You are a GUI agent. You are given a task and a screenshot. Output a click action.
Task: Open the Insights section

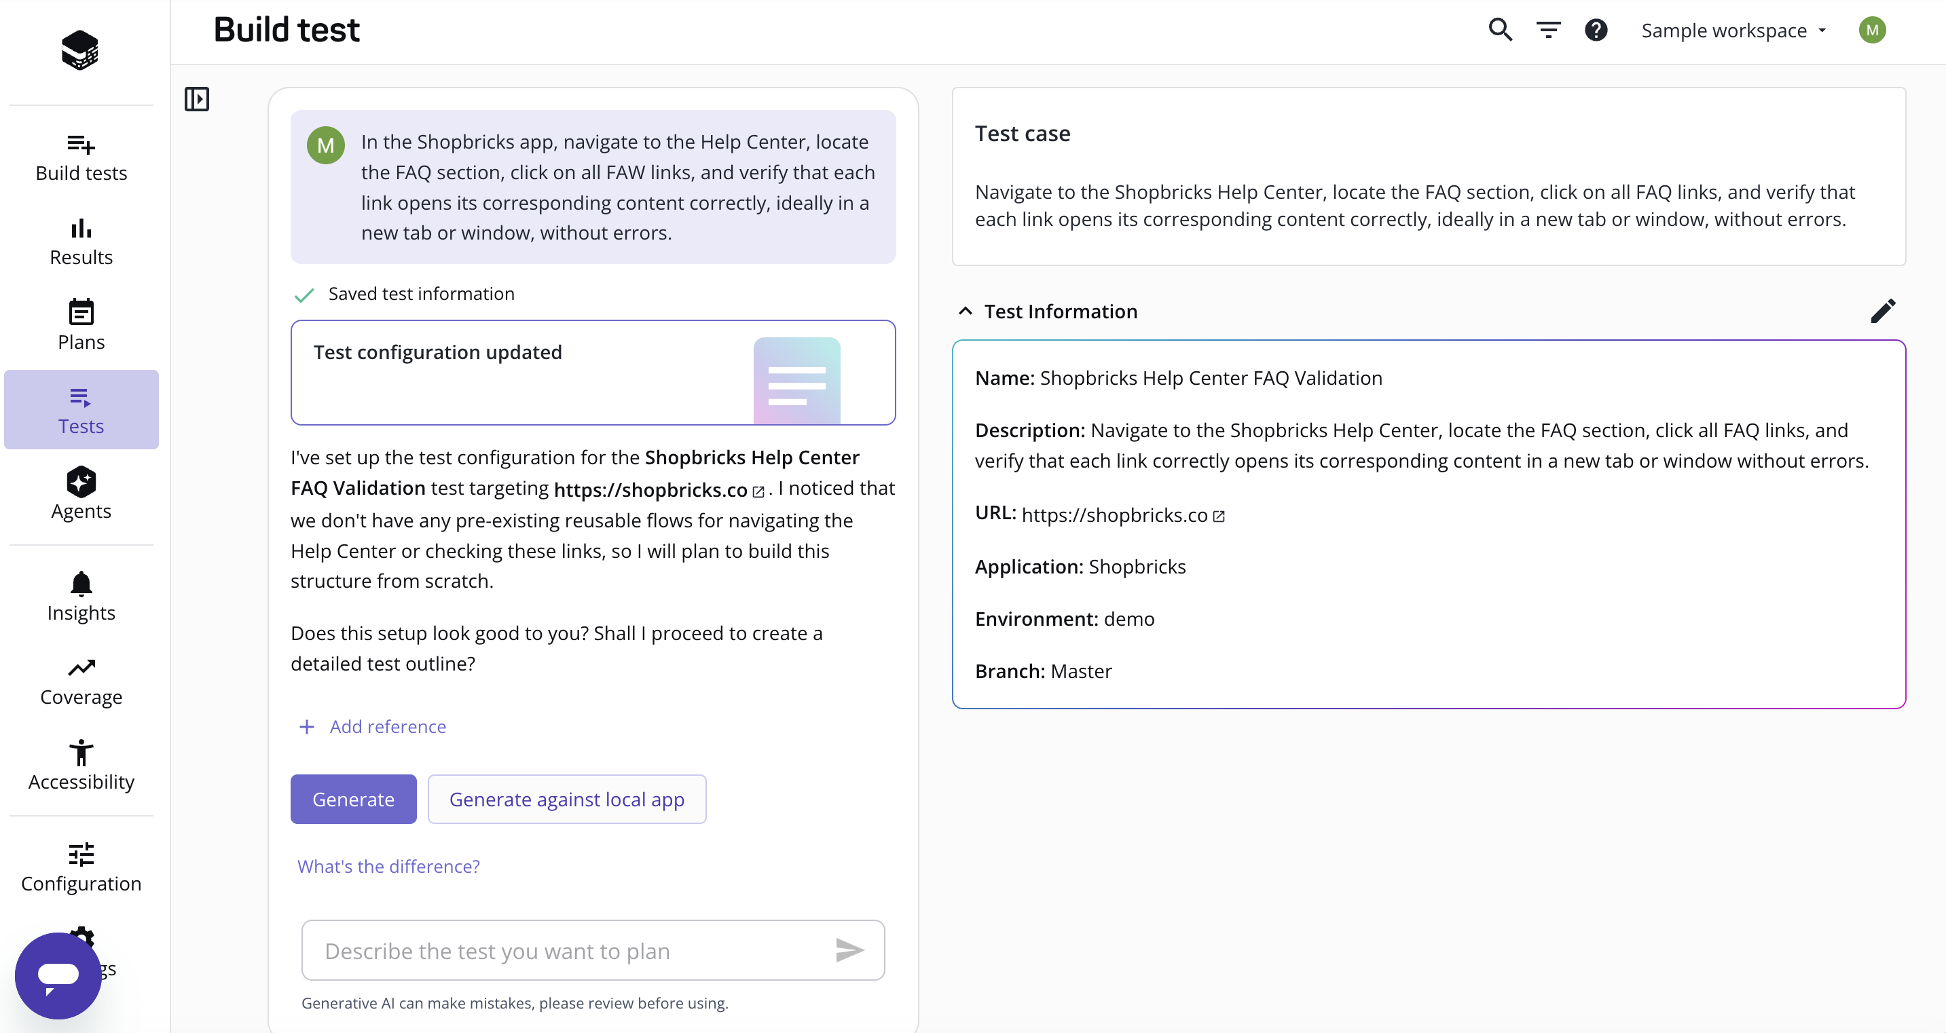pyautogui.click(x=81, y=597)
